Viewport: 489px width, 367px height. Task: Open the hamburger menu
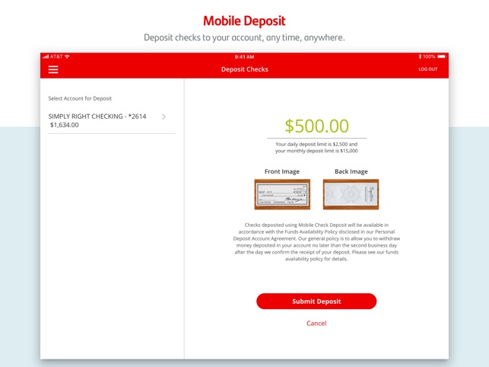pyautogui.click(x=53, y=69)
